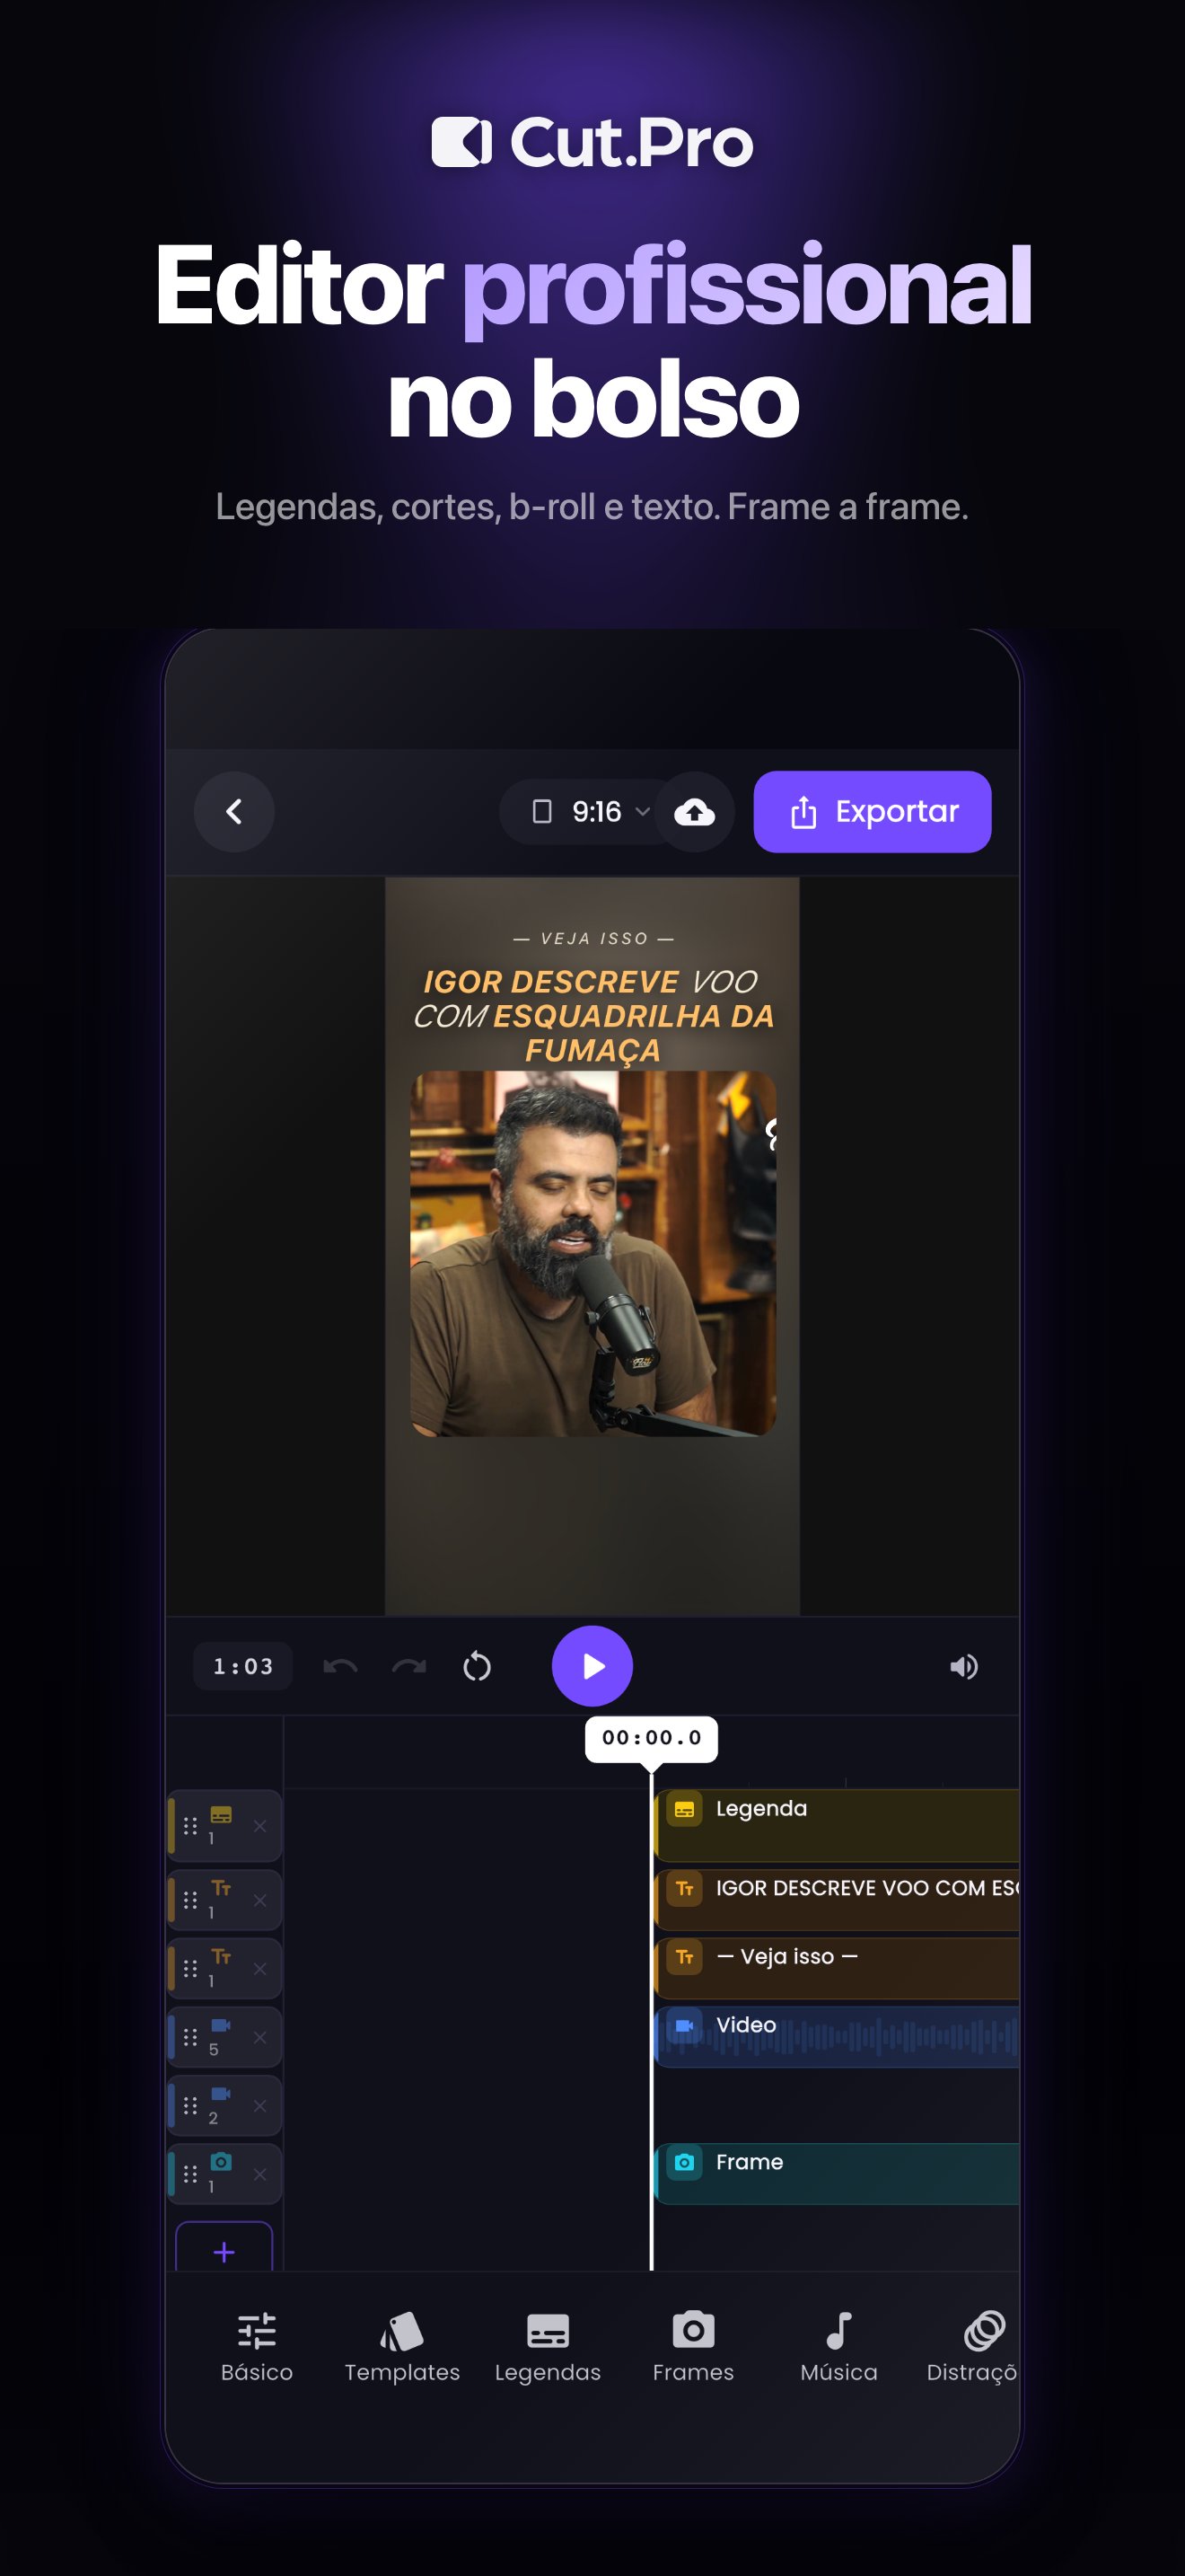Remove the caption track with its X

(x=259, y=1826)
